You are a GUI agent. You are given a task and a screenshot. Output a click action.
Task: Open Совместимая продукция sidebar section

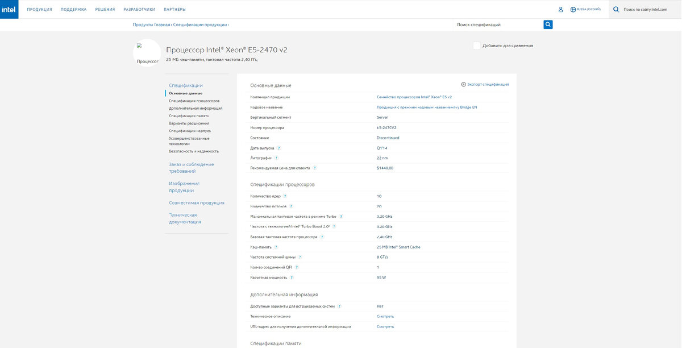coord(197,202)
